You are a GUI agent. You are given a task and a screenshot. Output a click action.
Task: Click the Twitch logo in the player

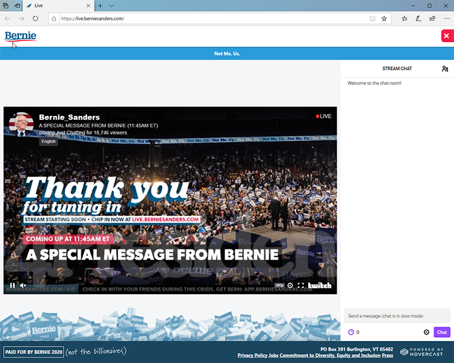(x=319, y=285)
